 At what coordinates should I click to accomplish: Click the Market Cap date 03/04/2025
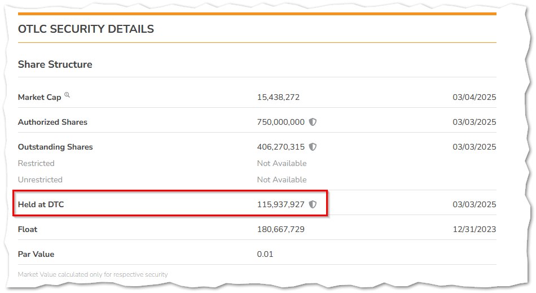(x=474, y=98)
